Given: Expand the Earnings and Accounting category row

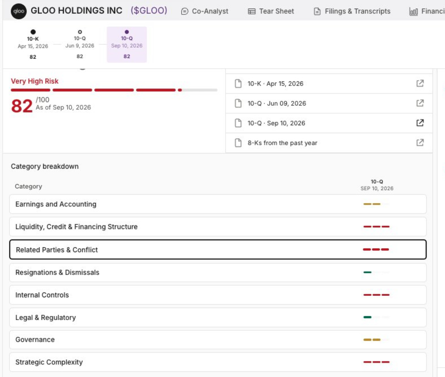Looking at the screenshot, I should tap(218, 204).
